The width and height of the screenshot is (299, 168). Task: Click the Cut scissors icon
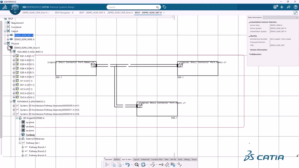click(107, 165)
